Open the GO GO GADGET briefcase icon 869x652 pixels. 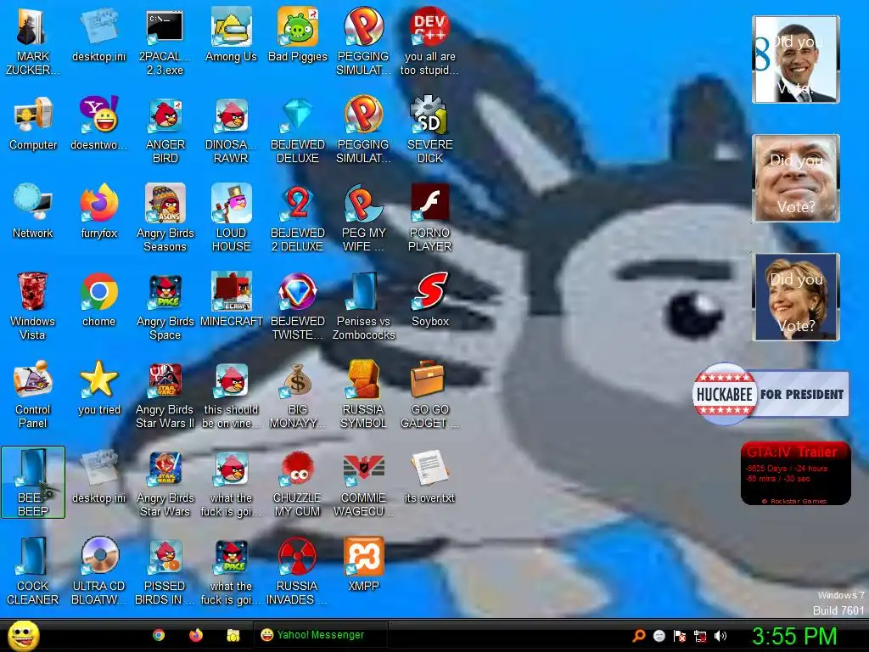(x=429, y=394)
